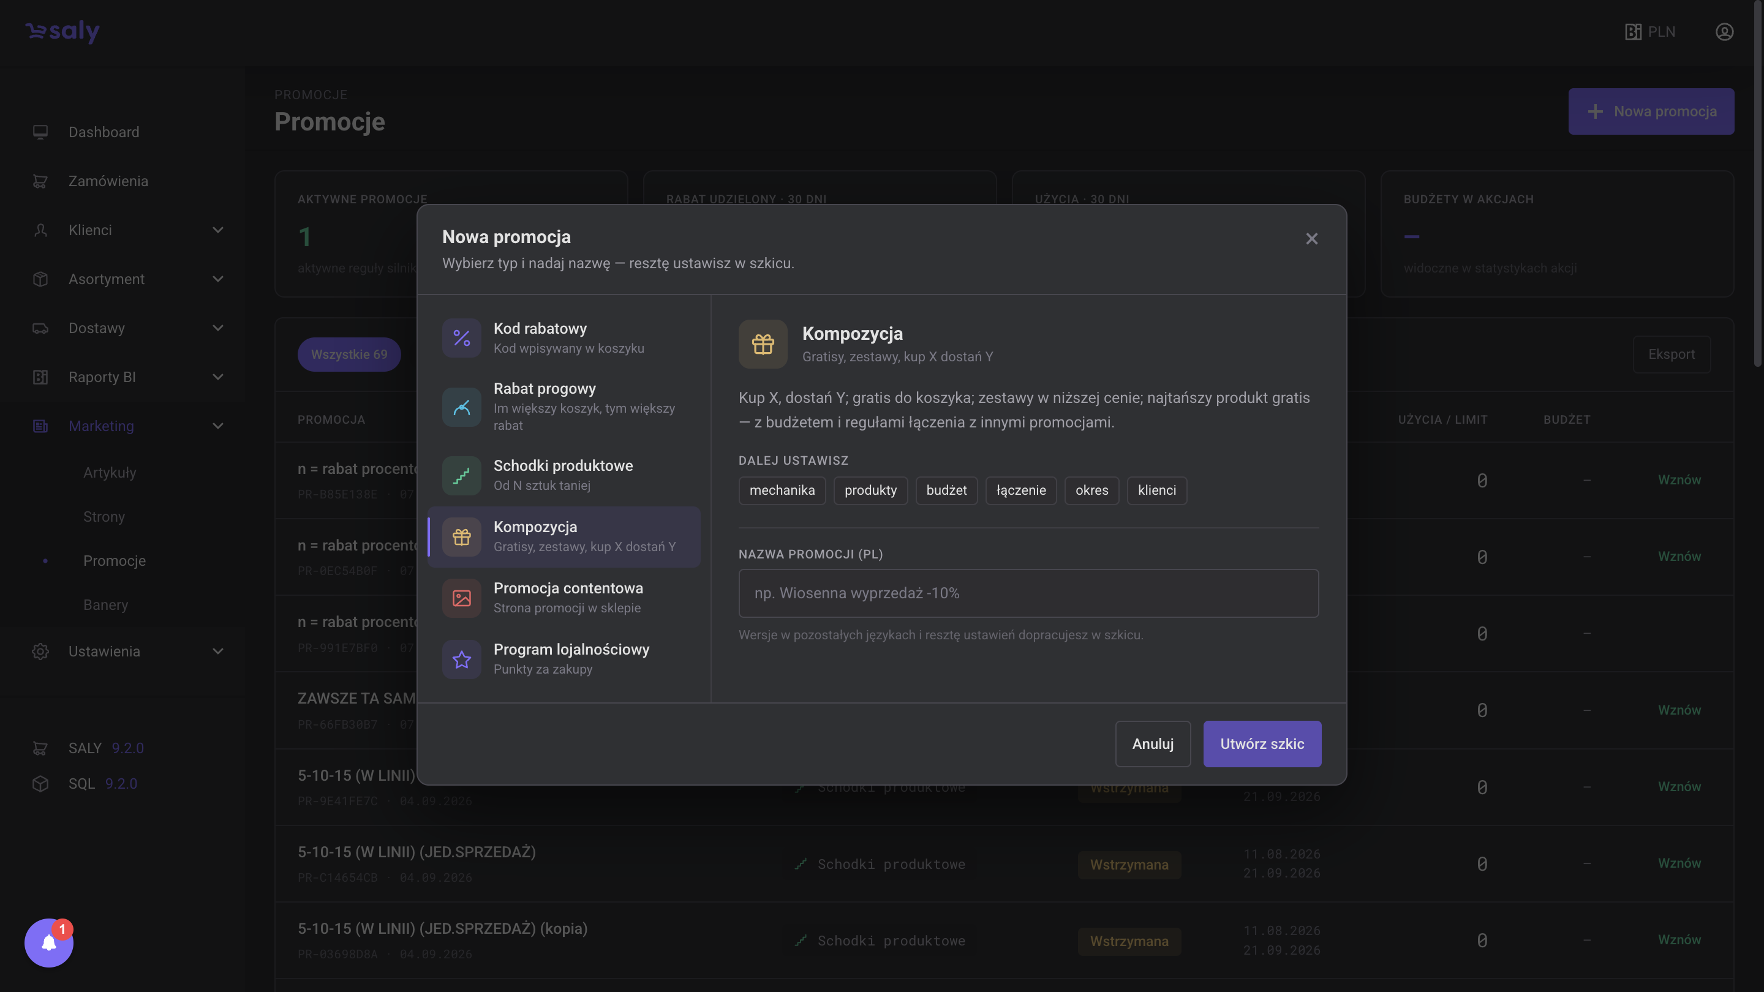The height and width of the screenshot is (992, 1764).
Task: Select Kompozycja promotion type
Action: 564,537
